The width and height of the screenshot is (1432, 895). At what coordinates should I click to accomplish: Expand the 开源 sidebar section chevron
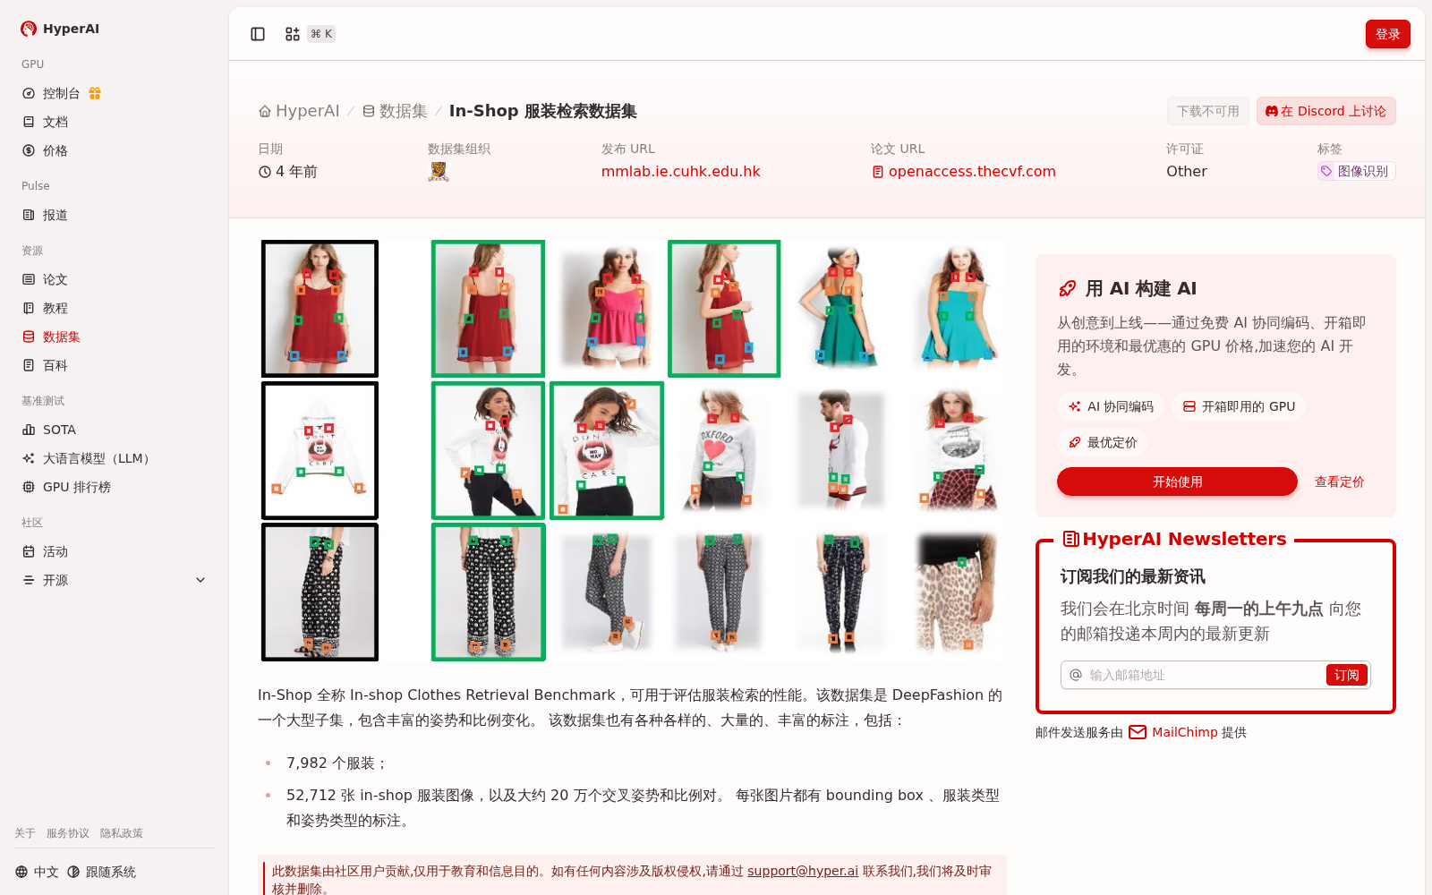tap(200, 580)
